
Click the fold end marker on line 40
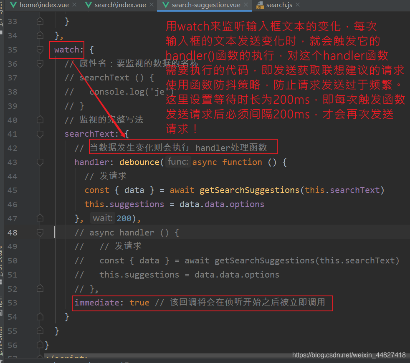[40, 120]
